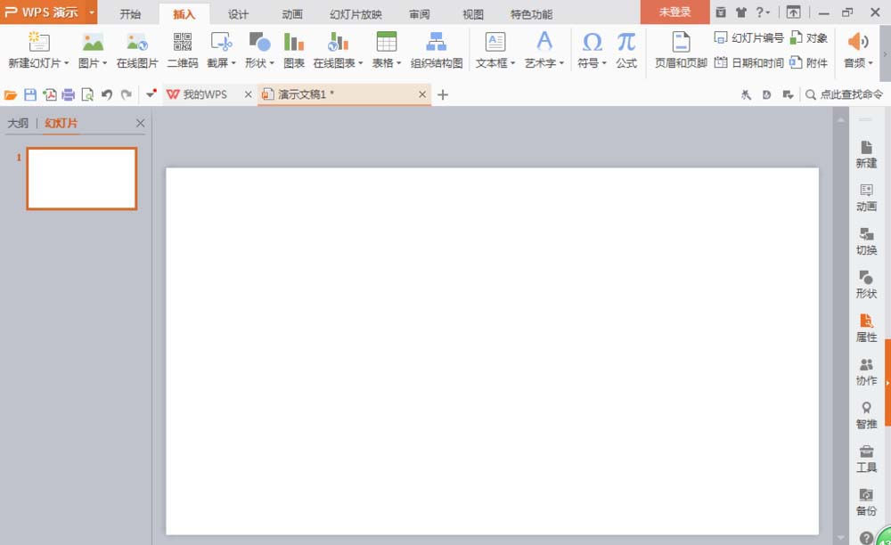This screenshot has height=545, width=891.
Task: Click the Screenshot (截屏) icon
Action: coord(221,42)
